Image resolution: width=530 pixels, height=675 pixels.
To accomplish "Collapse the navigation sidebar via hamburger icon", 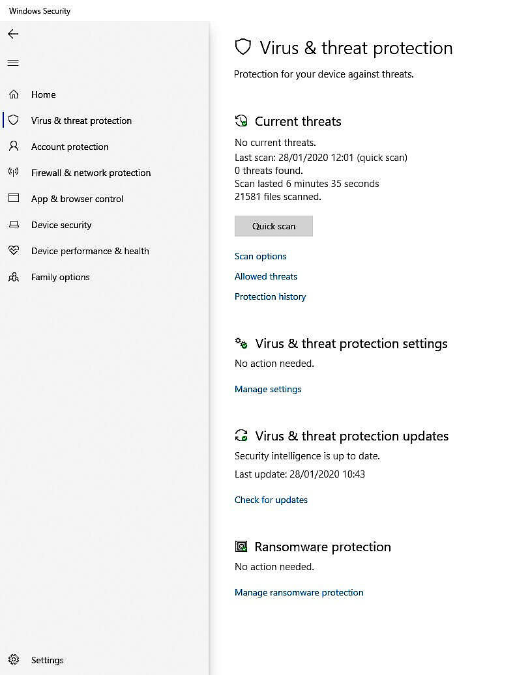I will 13,63.
